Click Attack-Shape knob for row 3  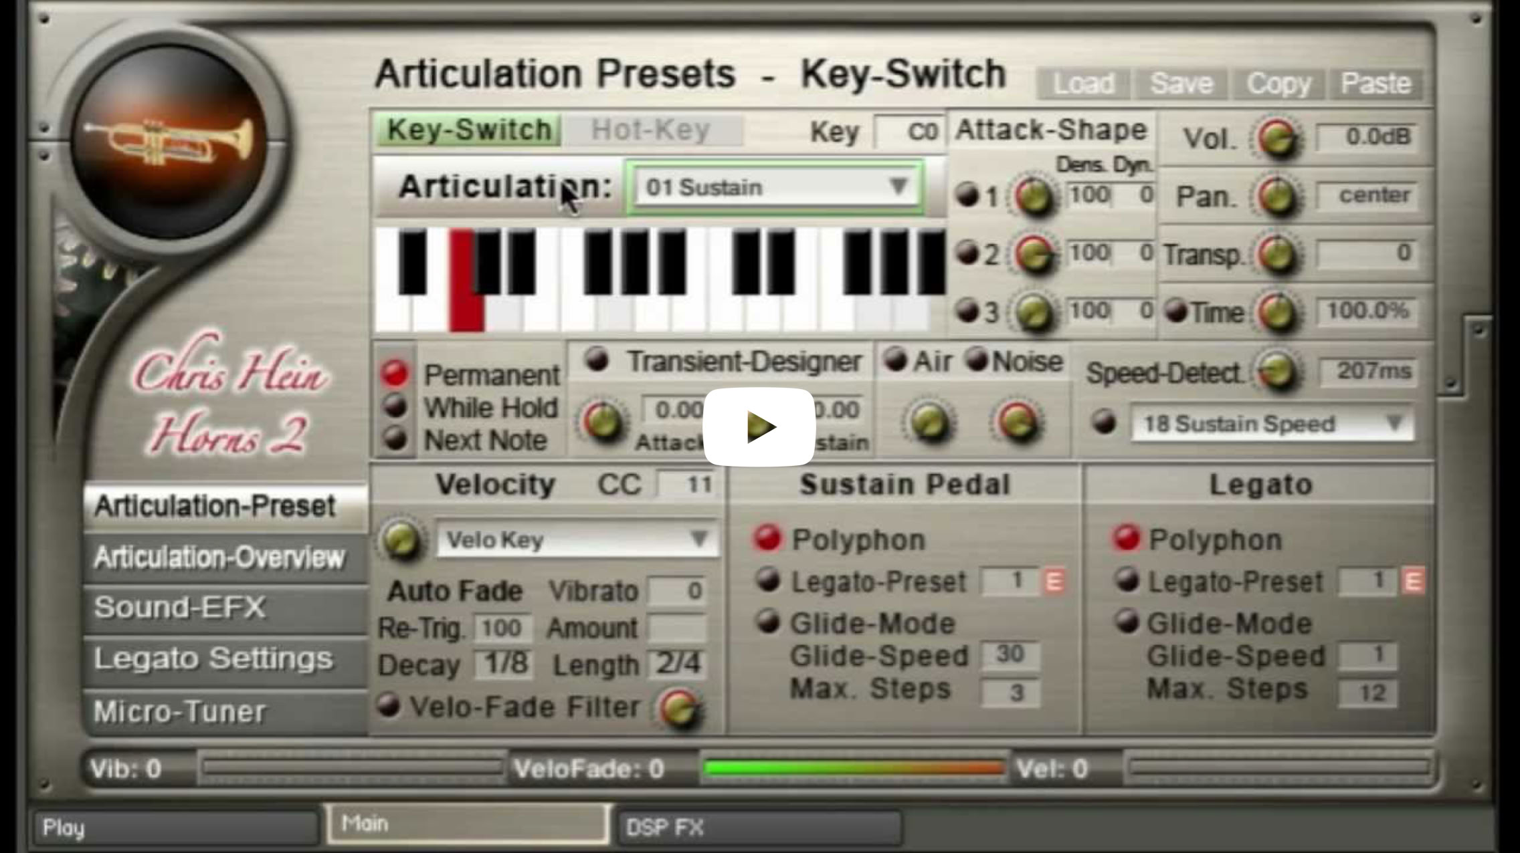(x=1034, y=312)
